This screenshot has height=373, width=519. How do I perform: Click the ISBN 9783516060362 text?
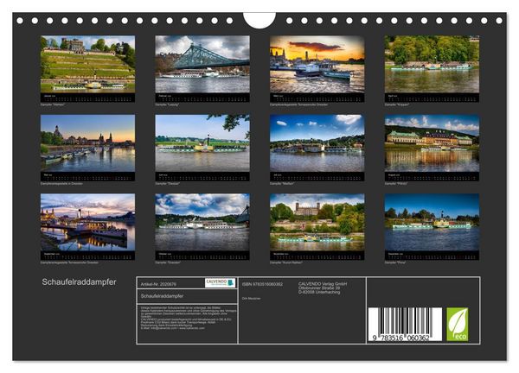point(262,284)
